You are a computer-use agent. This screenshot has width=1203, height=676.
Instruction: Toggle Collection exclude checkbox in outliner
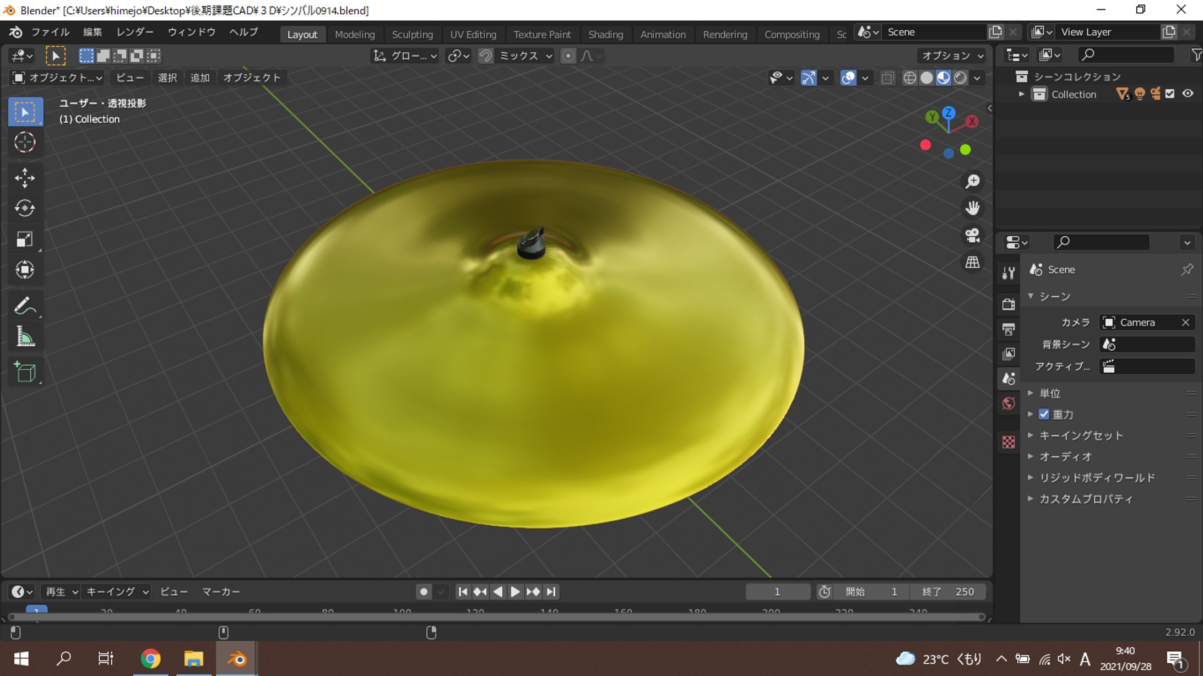(x=1170, y=94)
